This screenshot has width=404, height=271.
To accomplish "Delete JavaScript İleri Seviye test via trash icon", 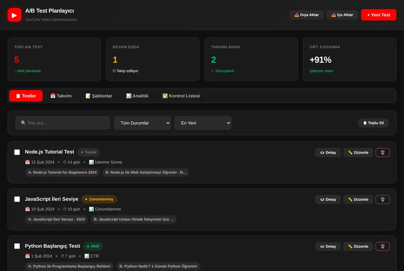I will (382, 199).
